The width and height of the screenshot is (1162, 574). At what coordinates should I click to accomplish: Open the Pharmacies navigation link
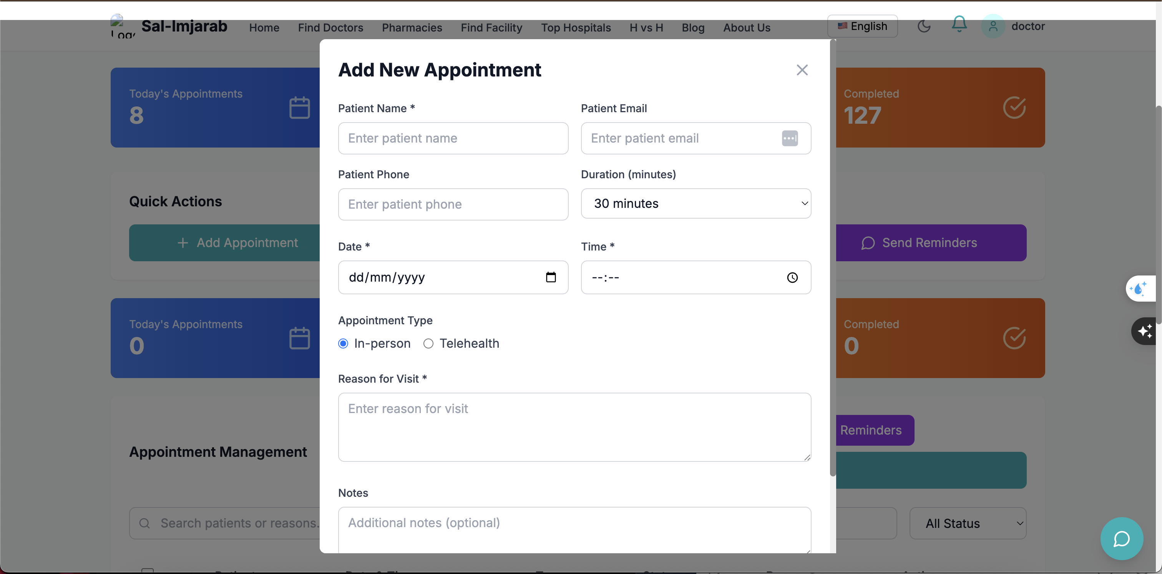click(412, 28)
